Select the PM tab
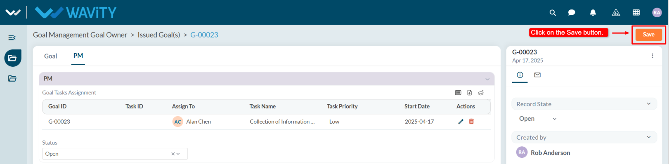The height and width of the screenshot is (164, 669). coord(78,56)
